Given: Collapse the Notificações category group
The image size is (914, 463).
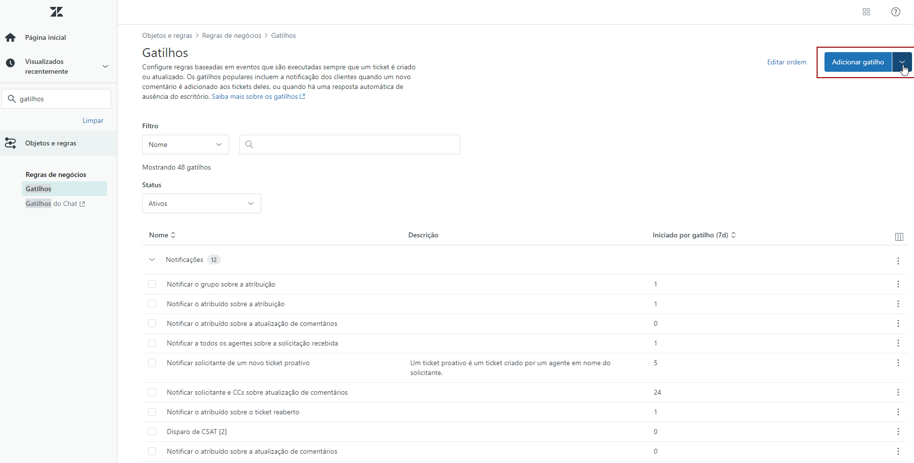Looking at the screenshot, I should click(x=152, y=260).
